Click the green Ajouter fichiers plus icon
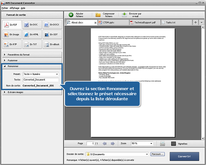 pyautogui.click(x=71, y=15)
